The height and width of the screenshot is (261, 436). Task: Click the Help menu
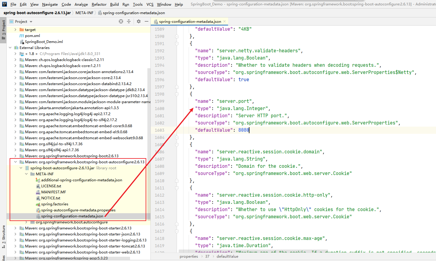point(179,4)
